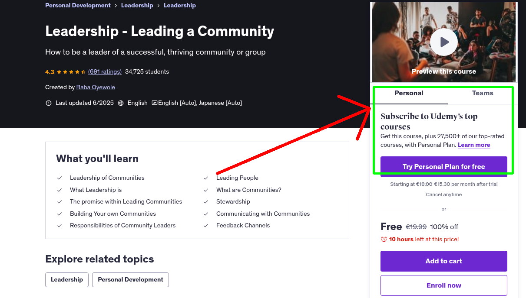
Task: Click 'Communicating with Communities' text
Action: tap(263, 214)
